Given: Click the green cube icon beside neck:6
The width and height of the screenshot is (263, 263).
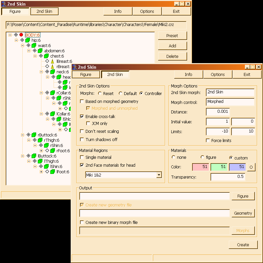Looking at the screenshot, I should 53,72.
